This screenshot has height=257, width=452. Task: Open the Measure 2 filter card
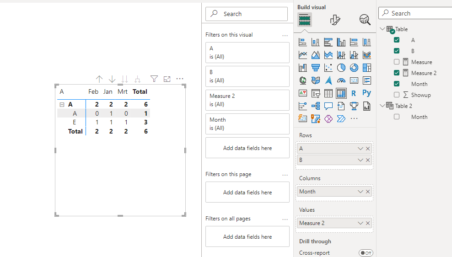pyautogui.click(x=248, y=100)
